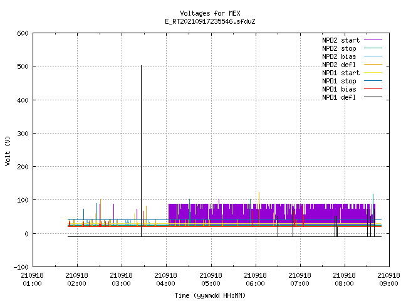
Task: Click the black NPD1 defl legend line
Action: 373,97
